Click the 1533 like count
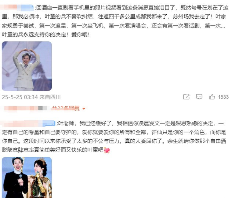 [x=223, y=97]
